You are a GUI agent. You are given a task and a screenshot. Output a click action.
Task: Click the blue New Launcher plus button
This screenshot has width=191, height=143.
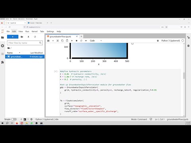click(13, 37)
